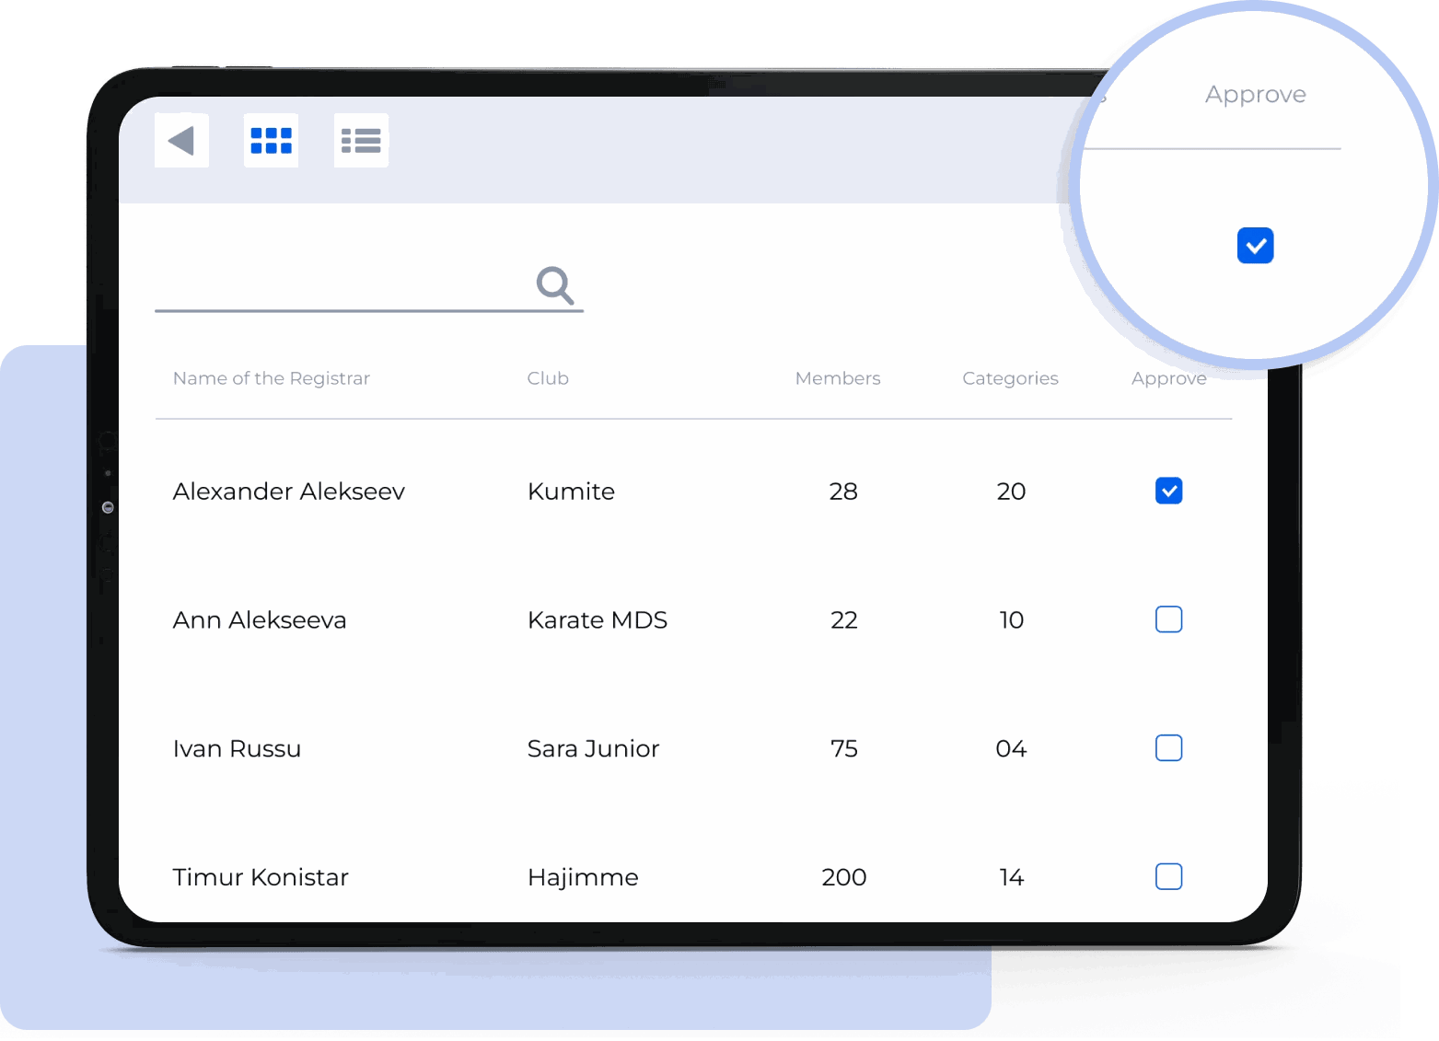1439x1041 pixels.
Task: Open the Alexander Alekseev registrar entry
Action: 289,492
